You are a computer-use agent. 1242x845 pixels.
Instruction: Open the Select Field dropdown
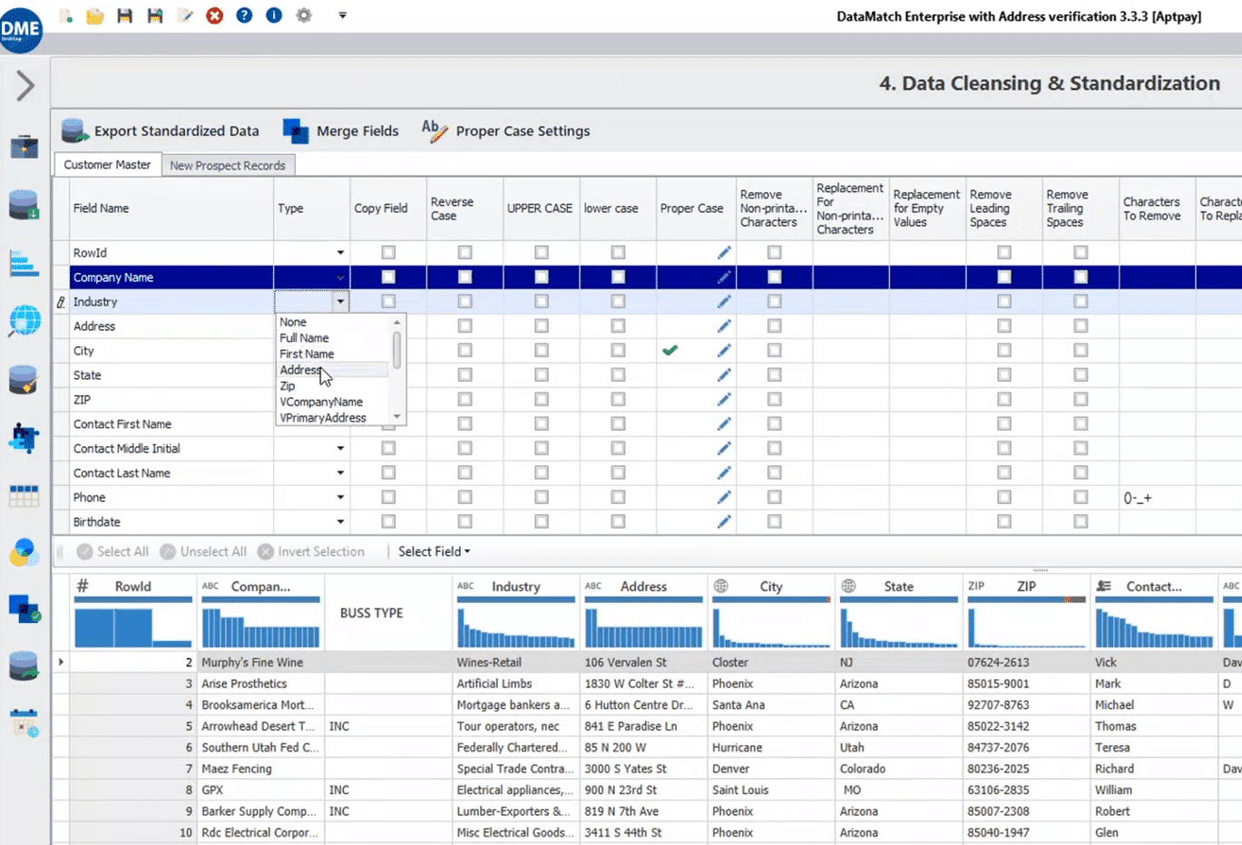[435, 551]
